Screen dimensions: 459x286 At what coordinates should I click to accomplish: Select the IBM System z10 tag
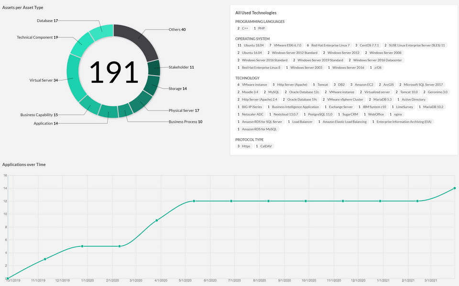coord(372,107)
